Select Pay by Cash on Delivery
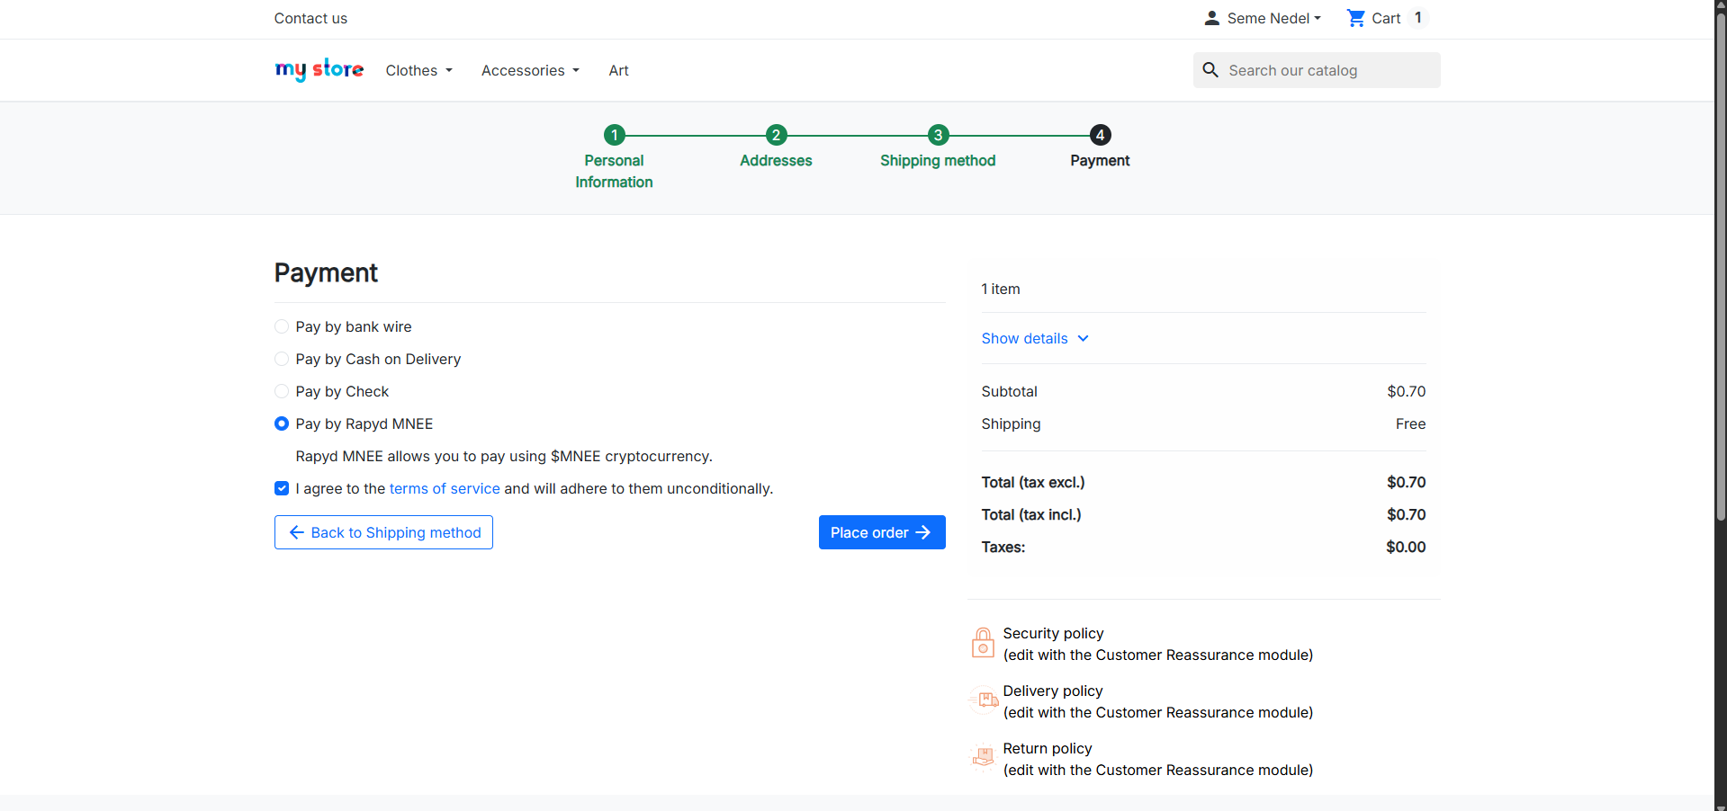The height and width of the screenshot is (811, 1727). 282,359
